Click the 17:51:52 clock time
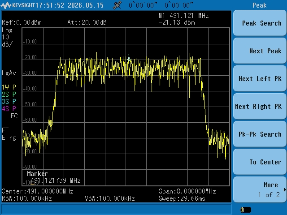 [50, 5]
